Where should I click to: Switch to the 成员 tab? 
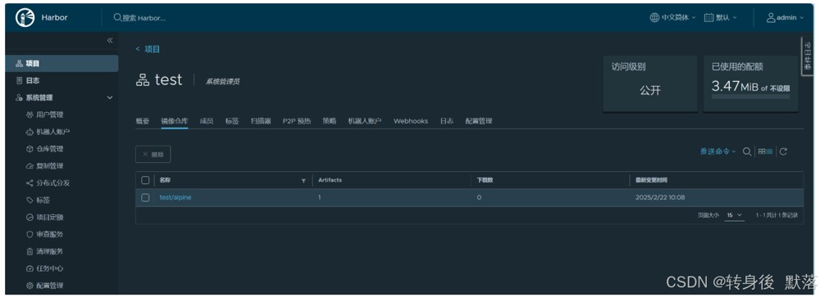tap(207, 121)
